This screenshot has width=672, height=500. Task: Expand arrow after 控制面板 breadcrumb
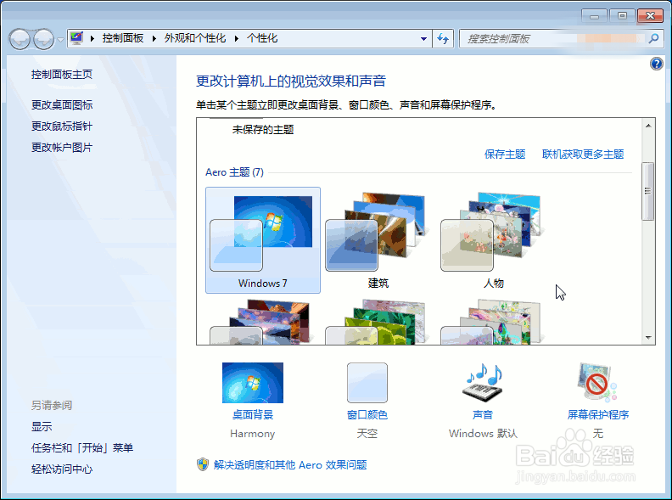click(154, 38)
